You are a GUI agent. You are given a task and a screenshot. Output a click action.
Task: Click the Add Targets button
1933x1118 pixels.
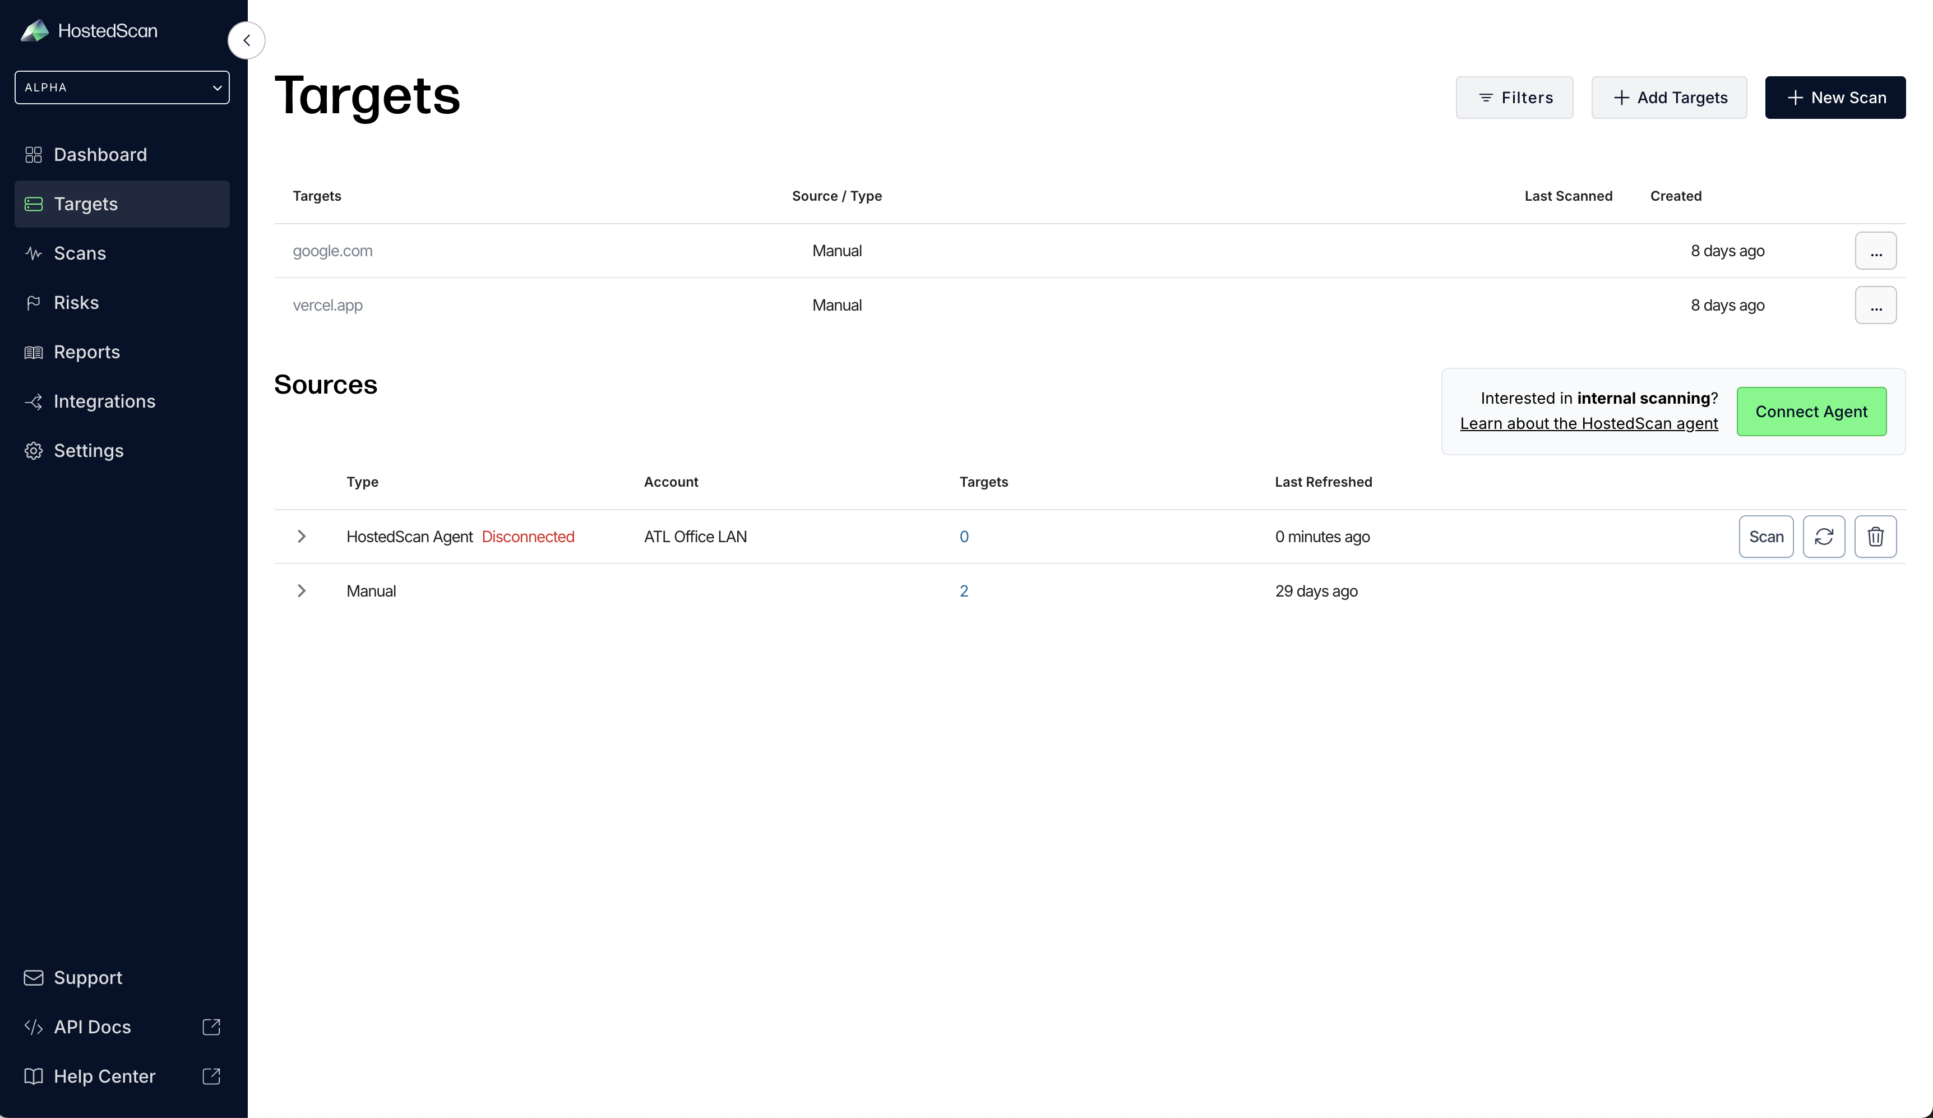[1669, 98]
